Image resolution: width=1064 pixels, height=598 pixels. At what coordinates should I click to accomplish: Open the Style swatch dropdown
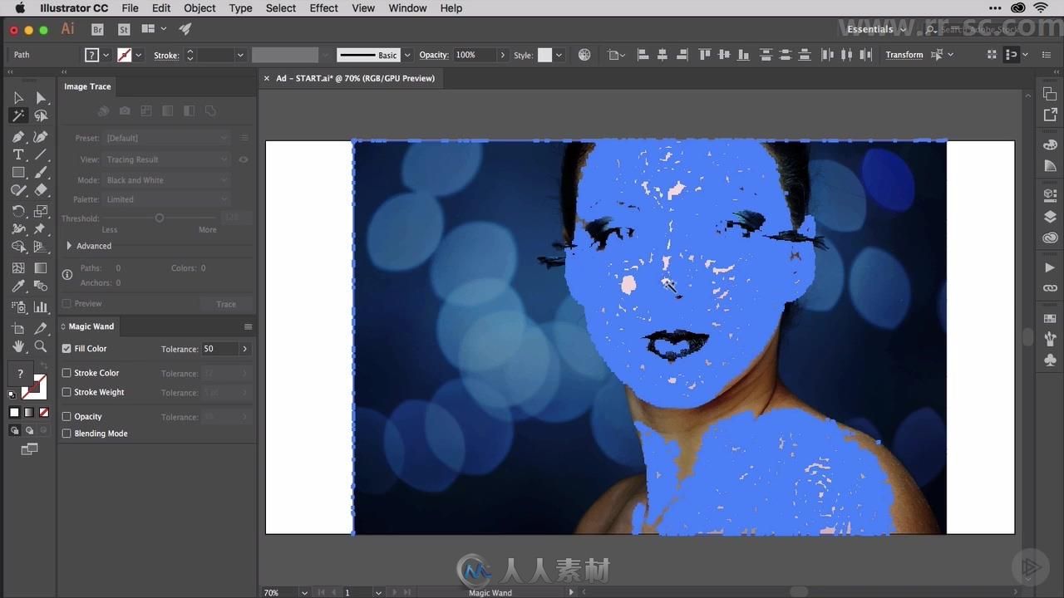pos(559,55)
